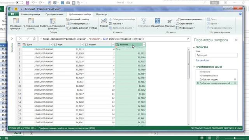
Task: Click Statistics icon (Статистика)
Action: point(144,21)
